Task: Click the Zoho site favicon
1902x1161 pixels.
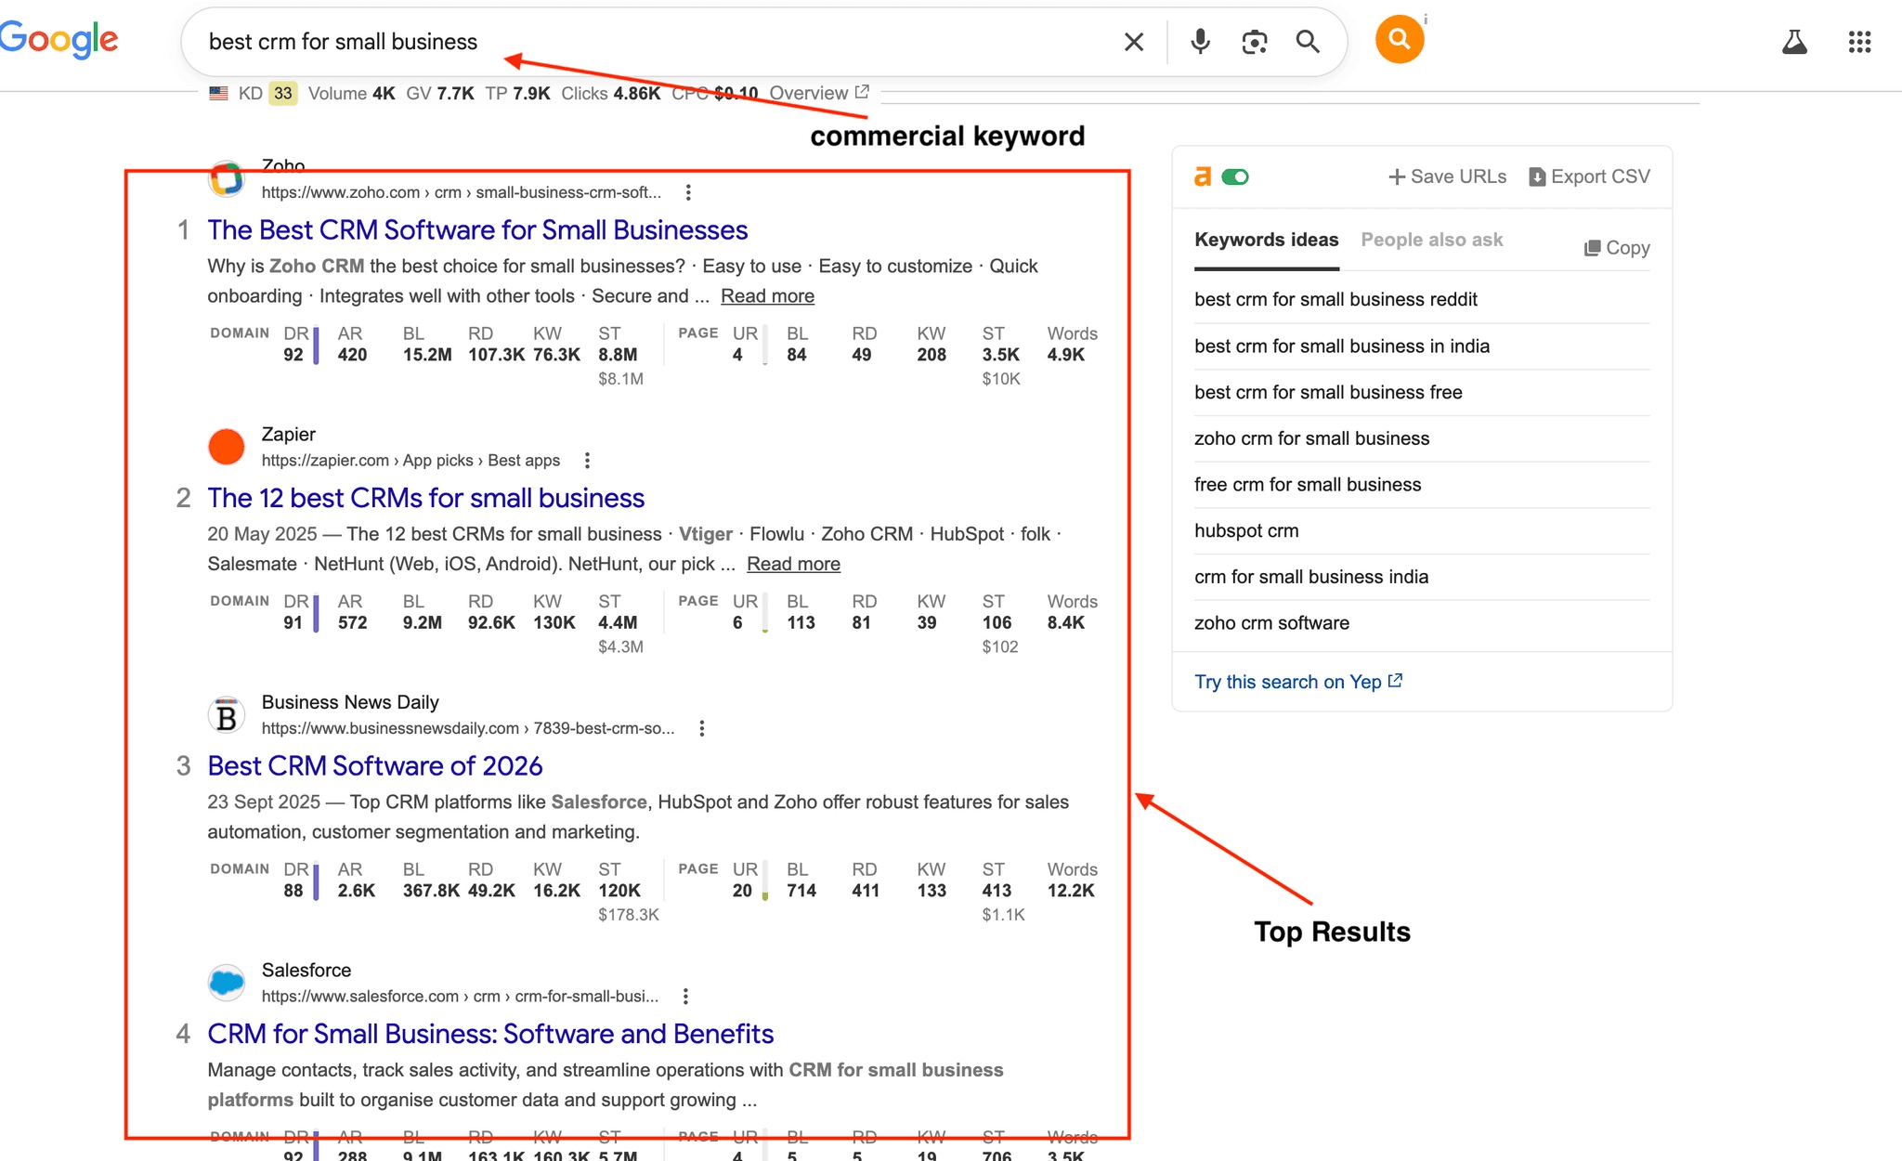Action: click(x=227, y=178)
